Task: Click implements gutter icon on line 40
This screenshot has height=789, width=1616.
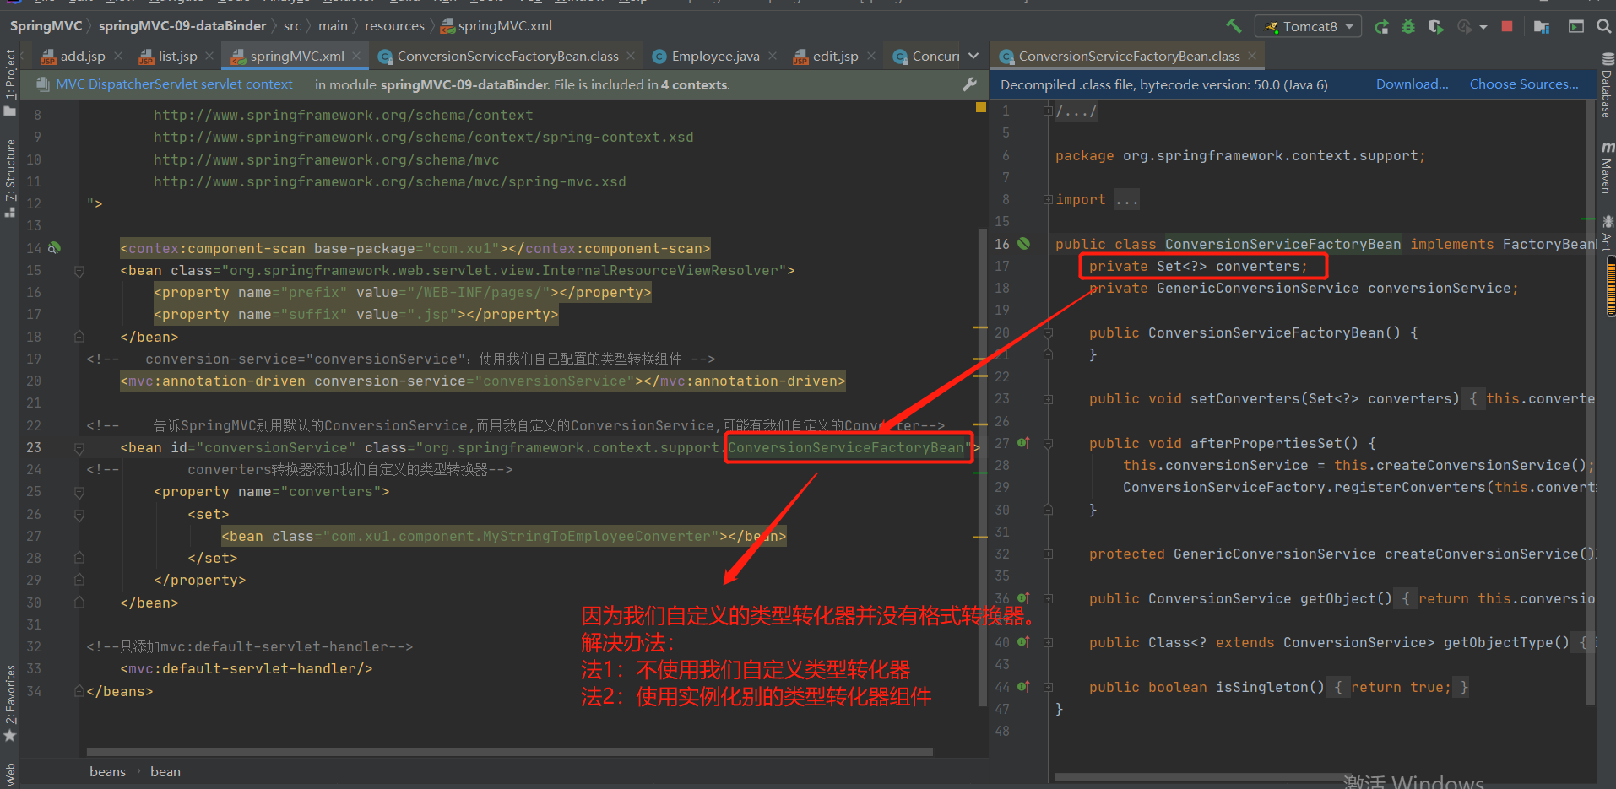Action: [x=1023, y=642]
